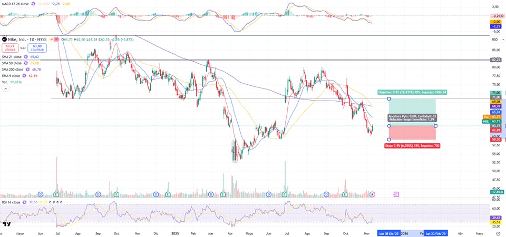Click the purple icon next to SMA 21 close

tap(26, 57)
